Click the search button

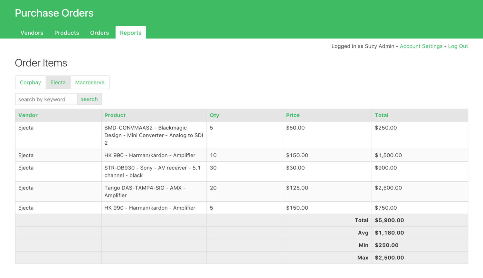pos(90,99)
